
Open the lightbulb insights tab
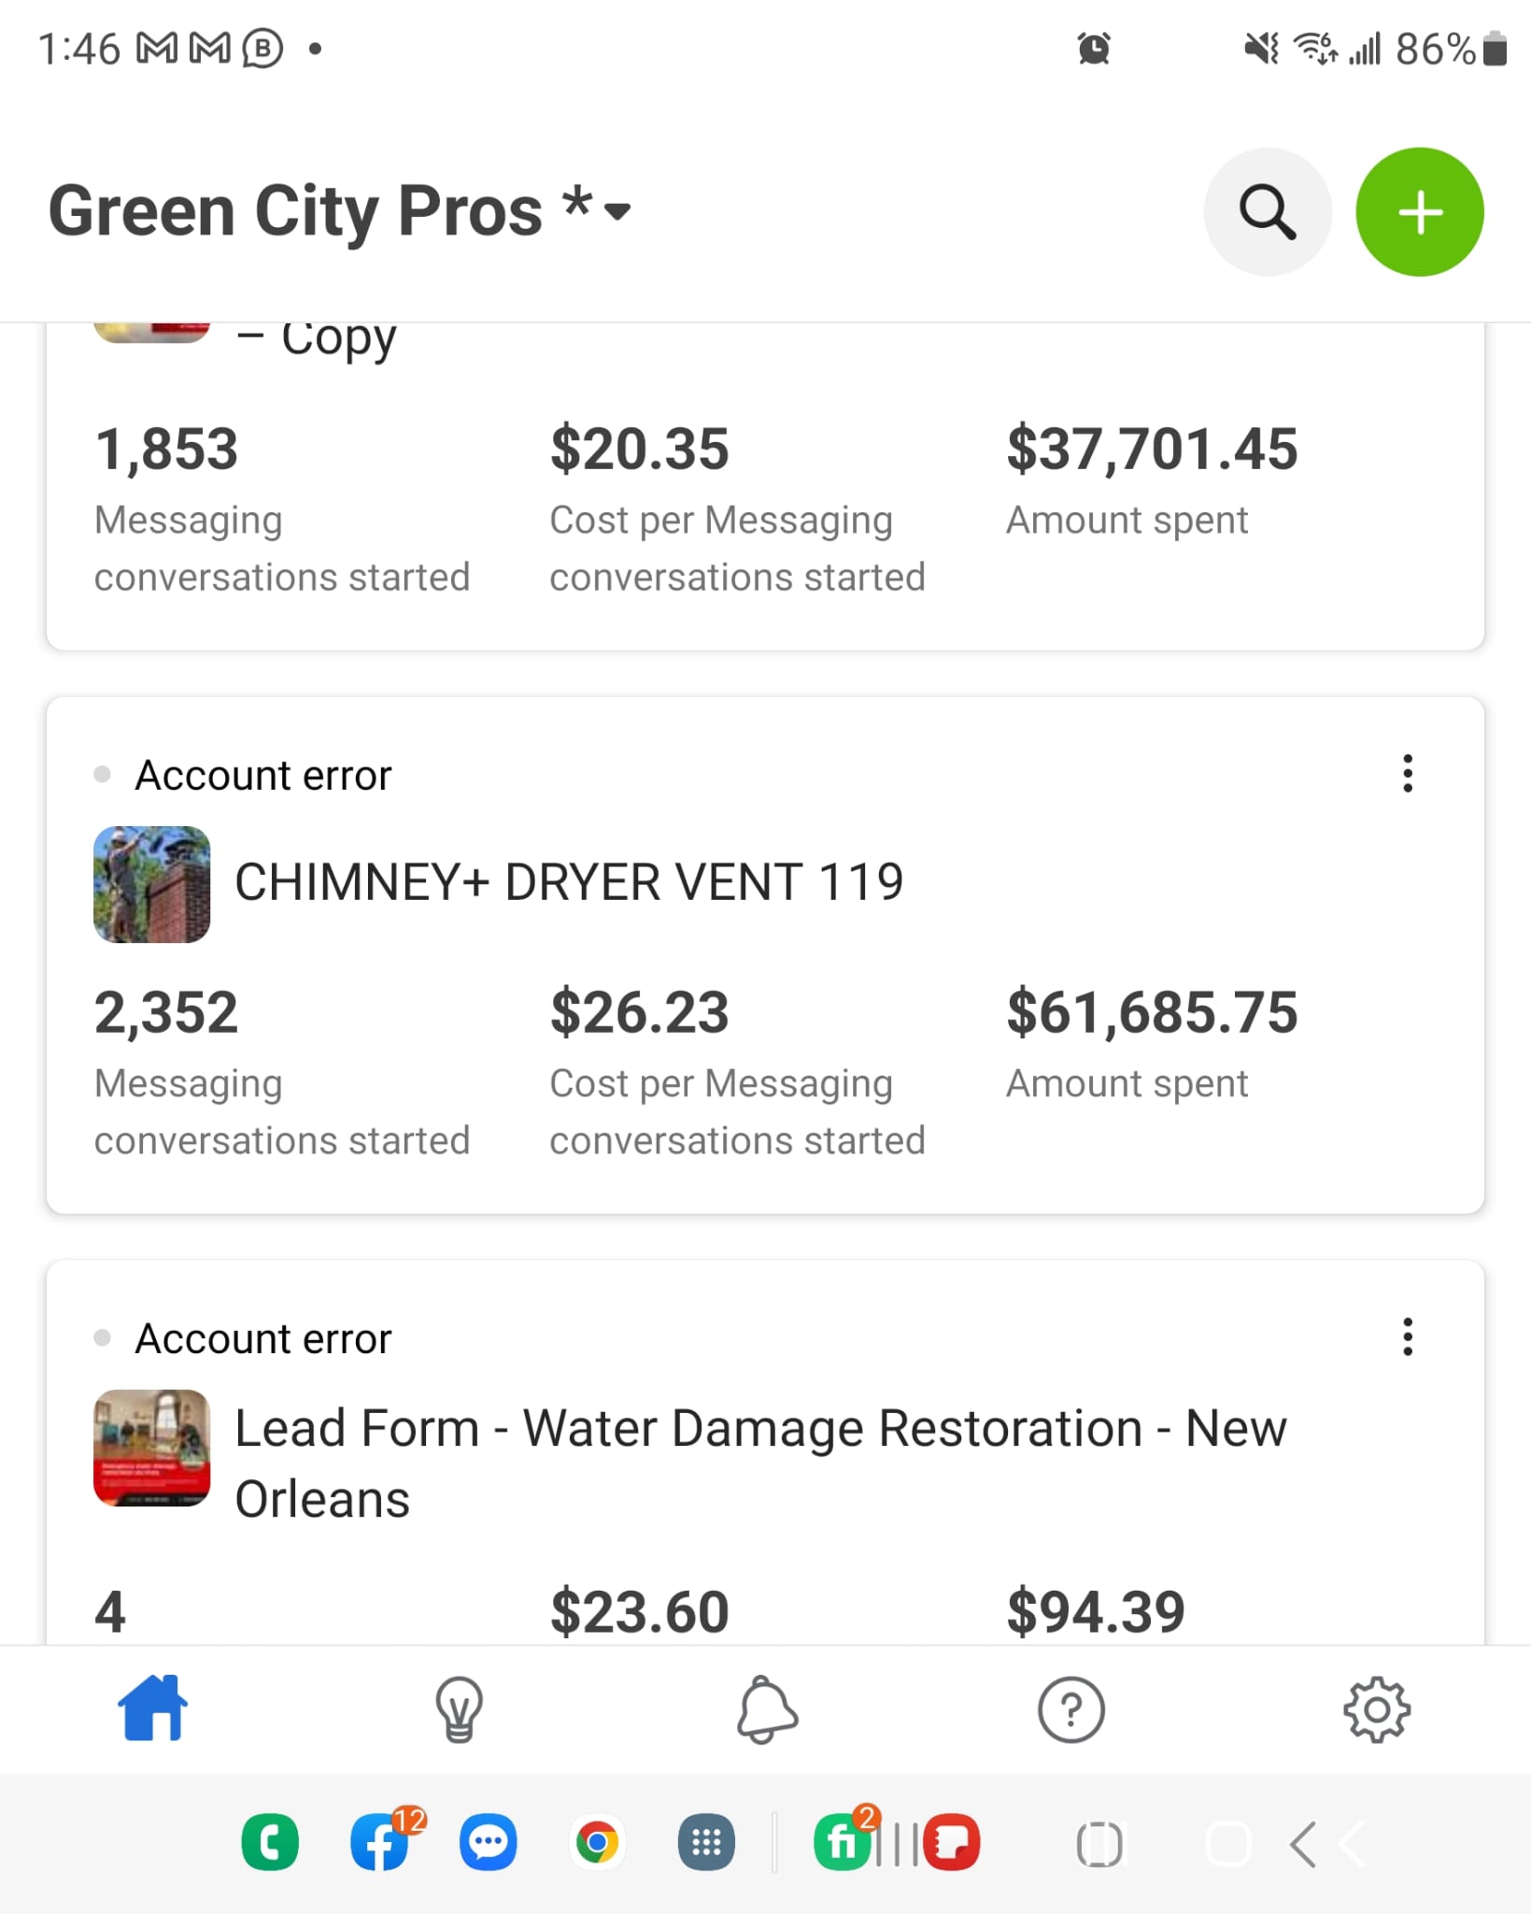pos(459,1710)
